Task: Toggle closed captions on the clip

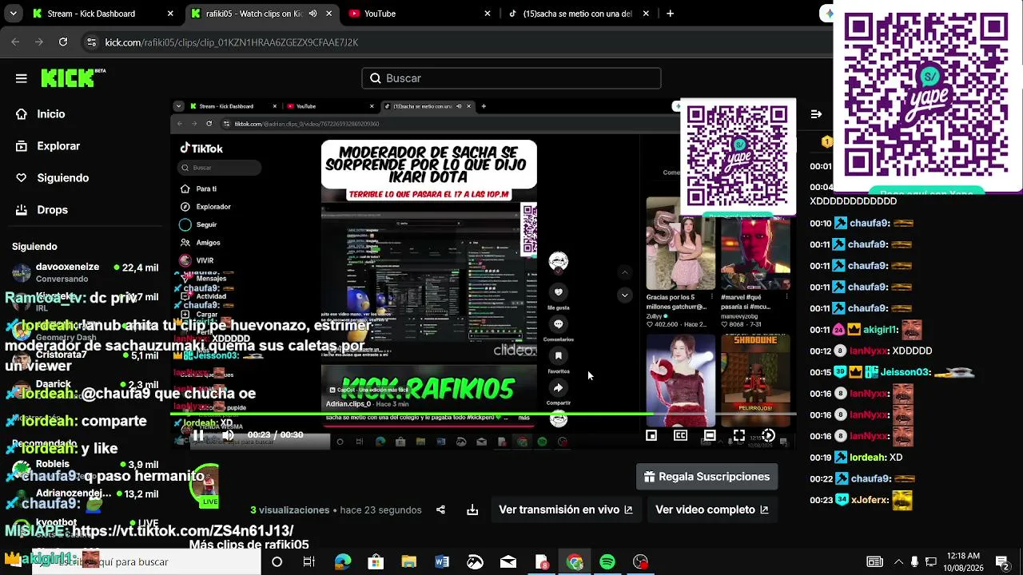Action: point(680,435)
